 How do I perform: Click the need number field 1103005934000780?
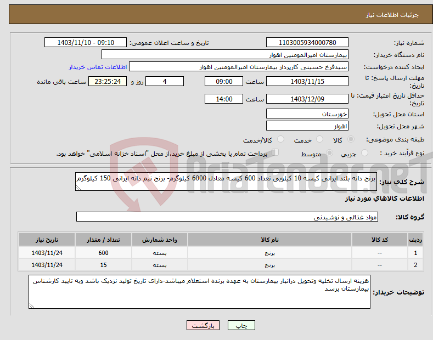(x=307, y=43)
